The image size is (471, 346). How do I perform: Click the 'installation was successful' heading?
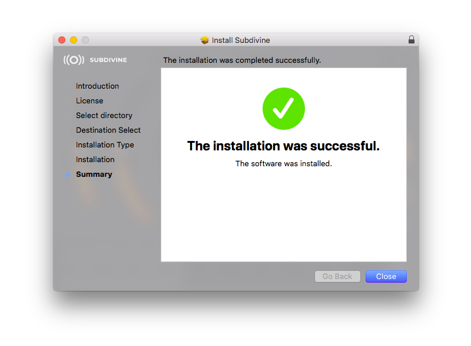click(283, 146)
